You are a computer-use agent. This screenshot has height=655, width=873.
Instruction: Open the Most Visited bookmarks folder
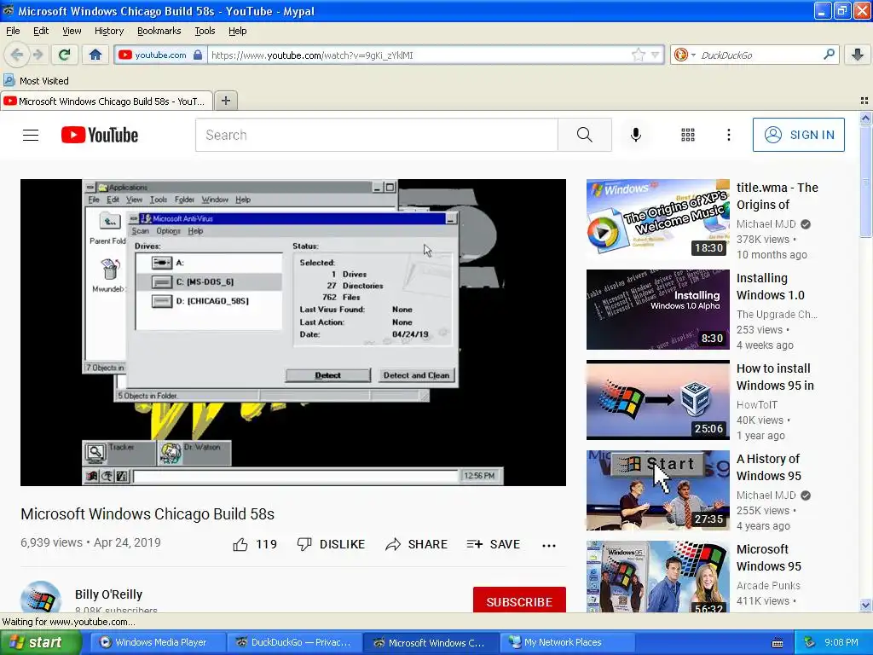point(36,81)
